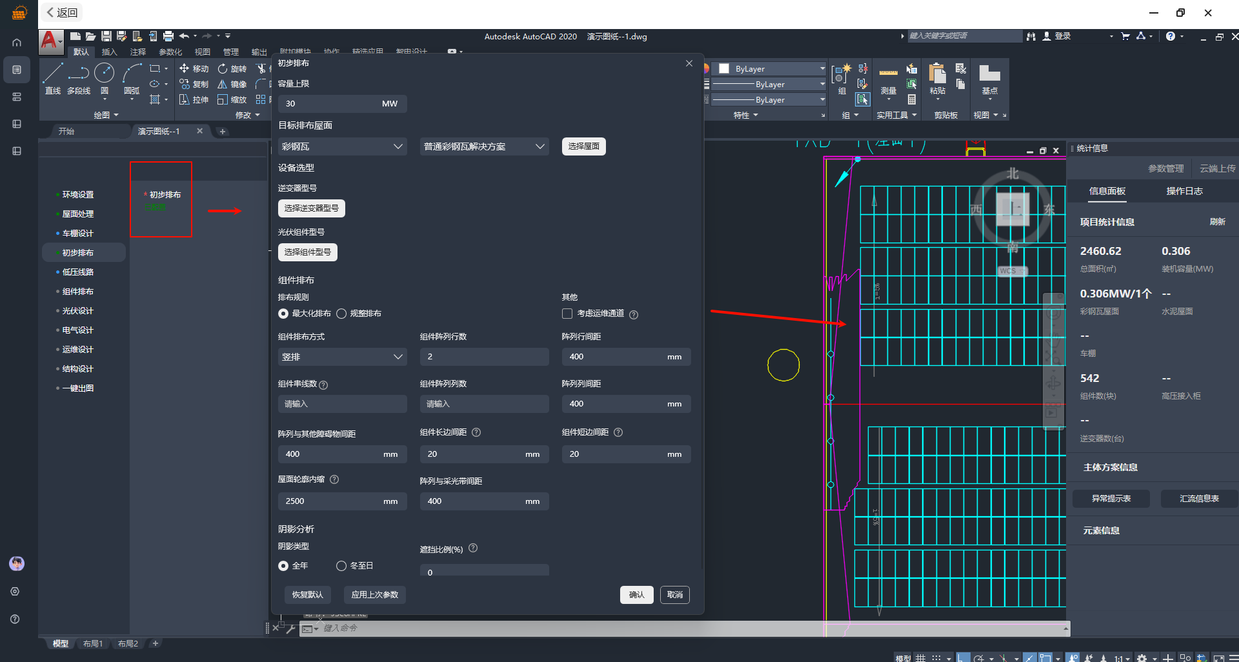This screenshot has height=662, width=1239.
Task: Open the 彩钢瓦 roof type dropdown
Action: (342, 146)
